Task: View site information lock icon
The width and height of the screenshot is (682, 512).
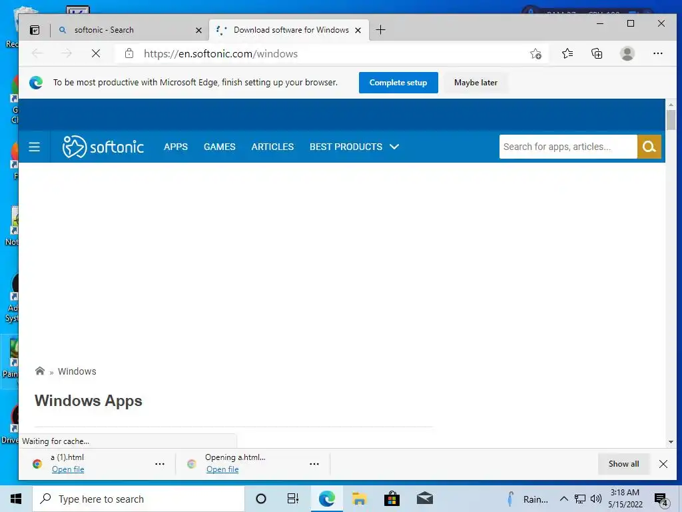Action: 129,53
